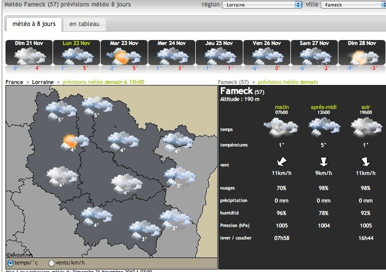Viewport: 386px width, 272px height.
Task: Click the soir heading
Action: coord(365,107)
